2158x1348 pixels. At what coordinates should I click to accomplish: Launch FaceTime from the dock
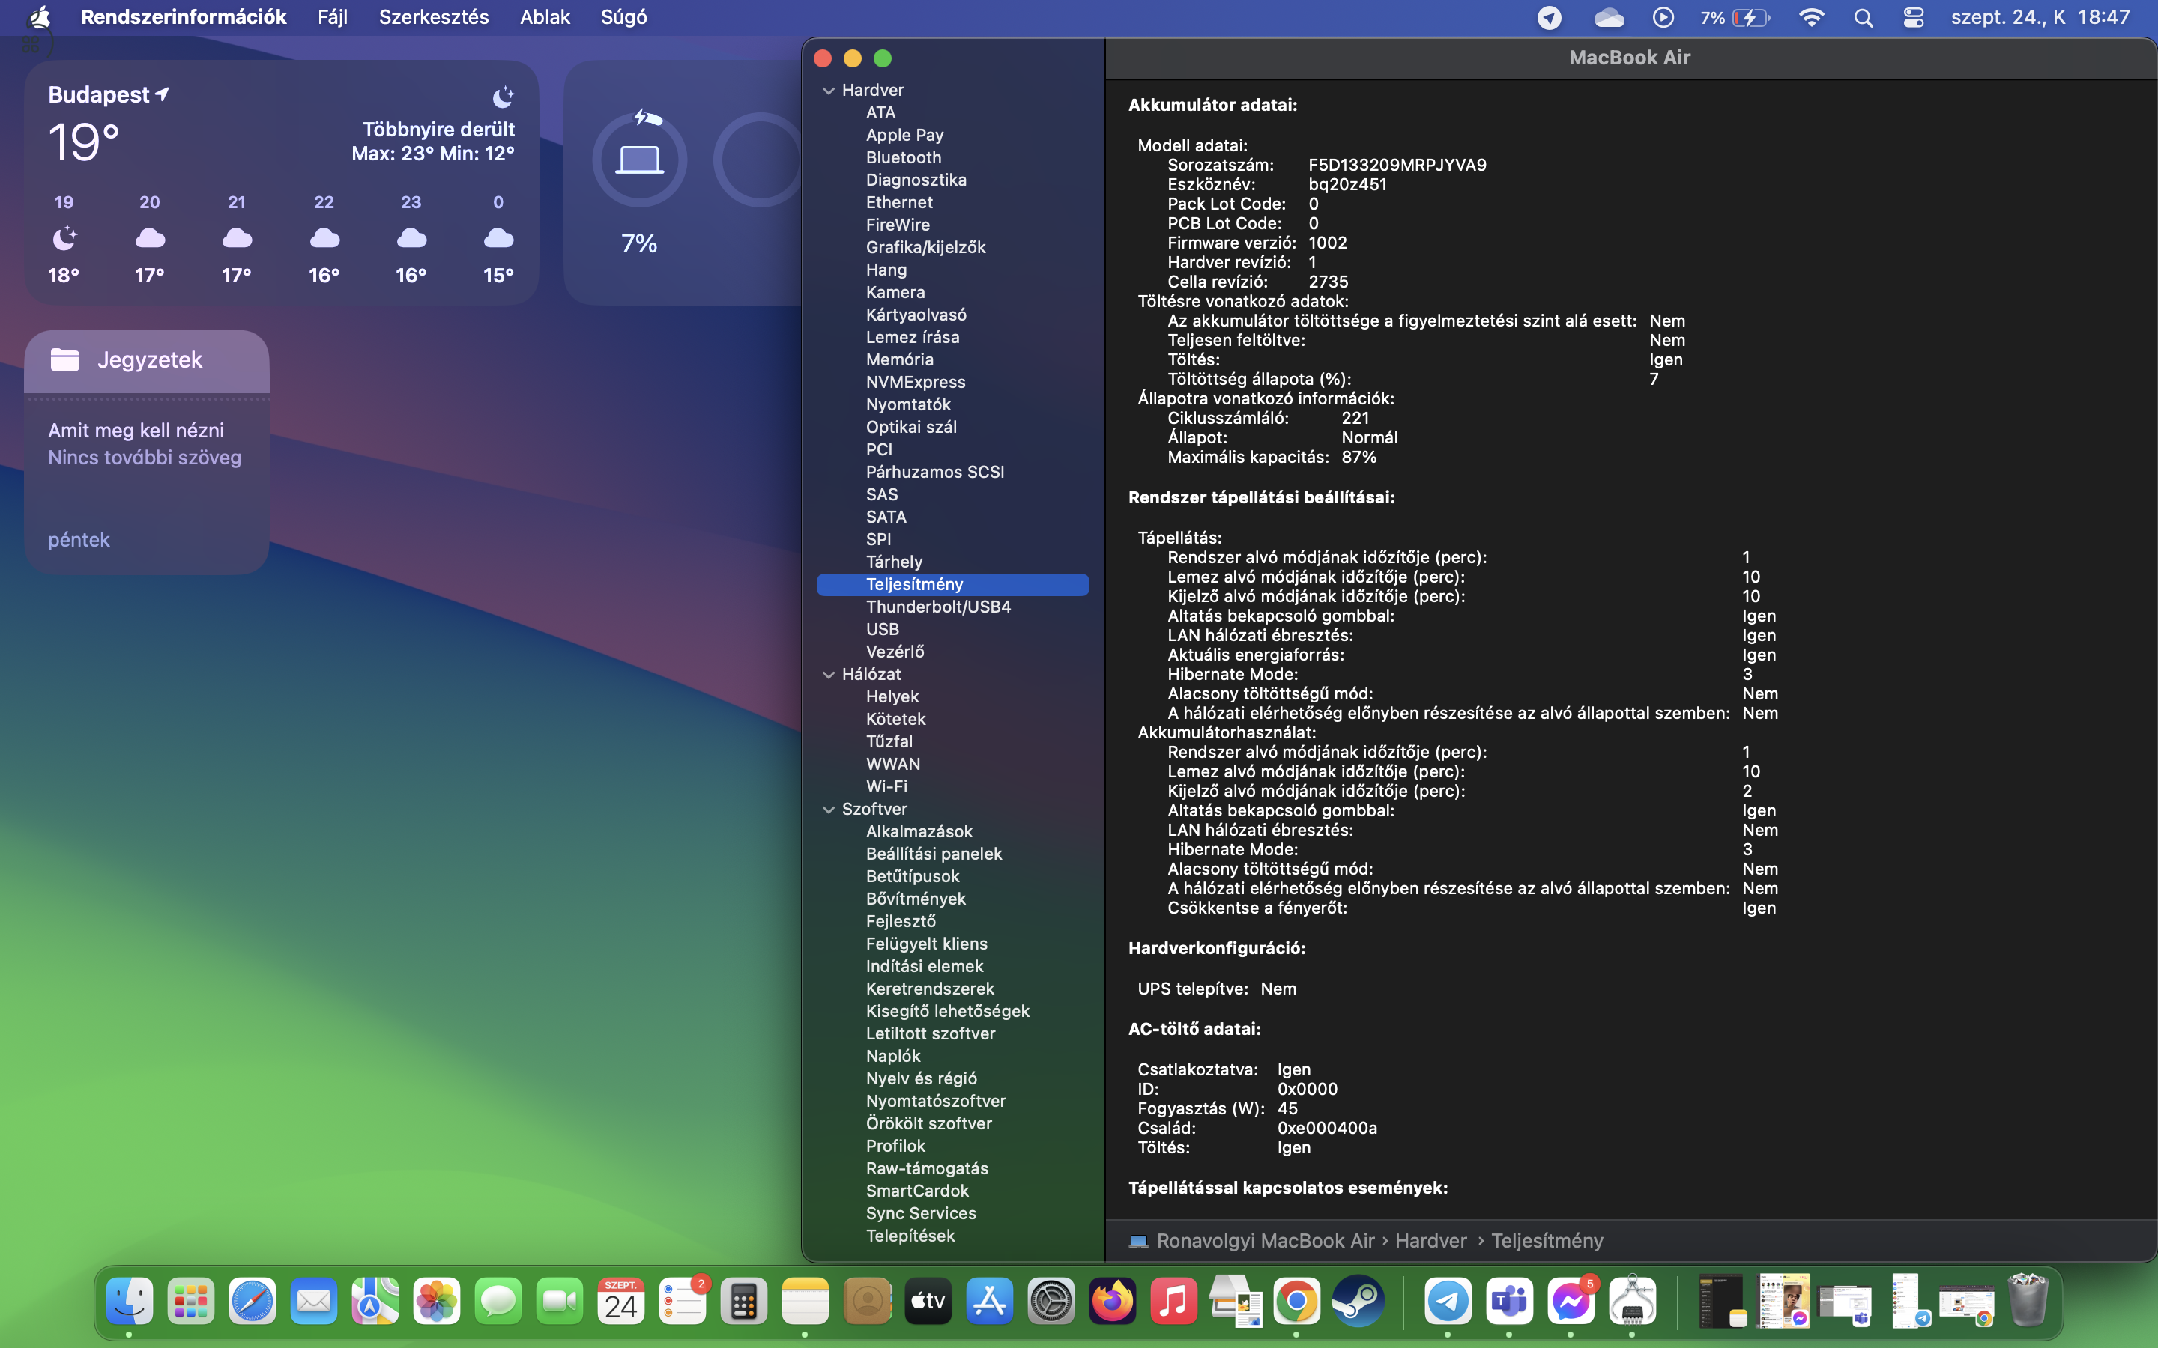coord(560,1302)
